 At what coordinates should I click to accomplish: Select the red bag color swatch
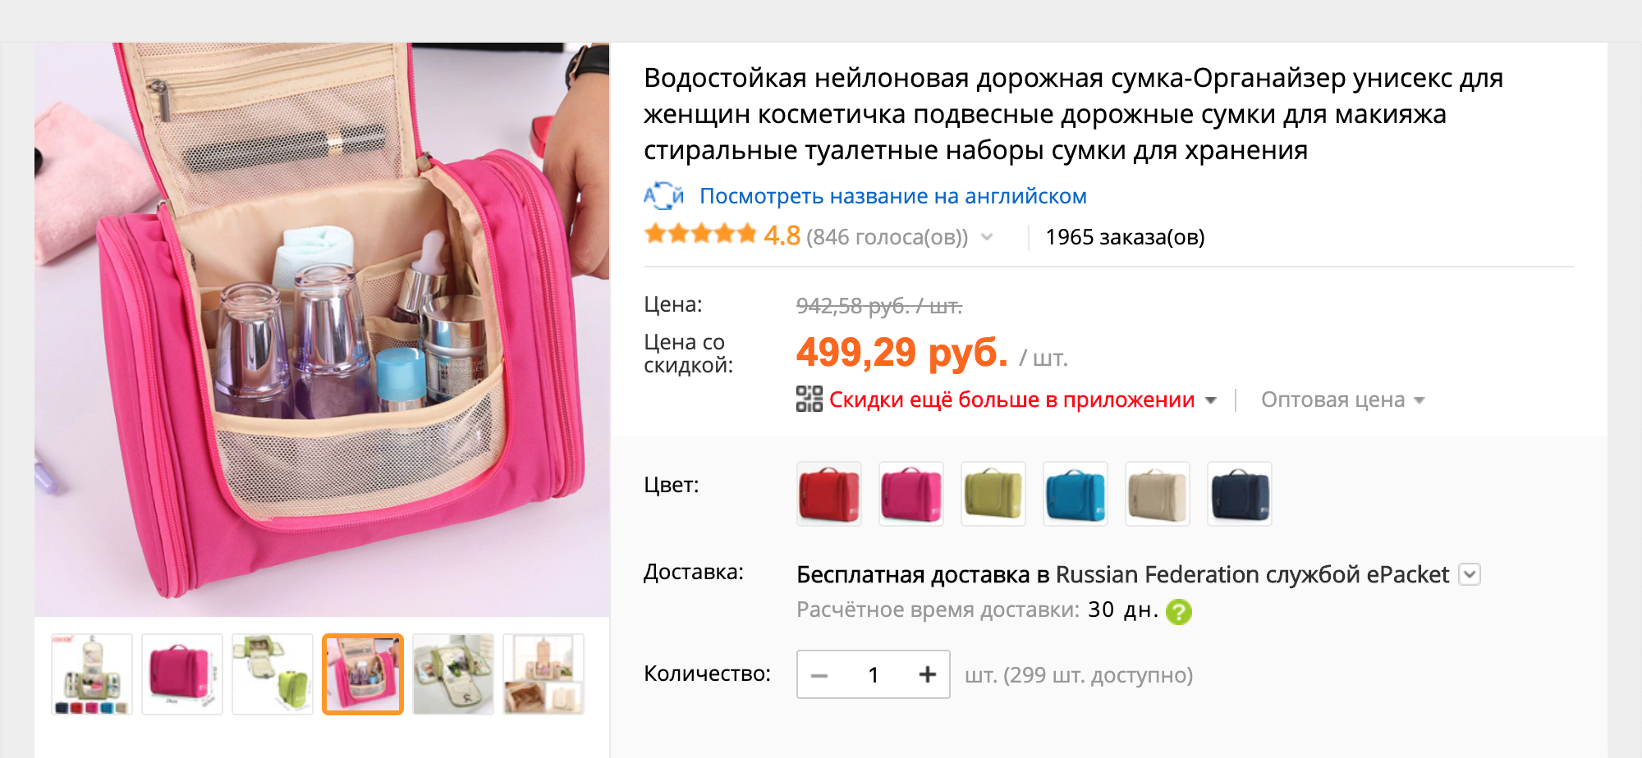[829, 494]
